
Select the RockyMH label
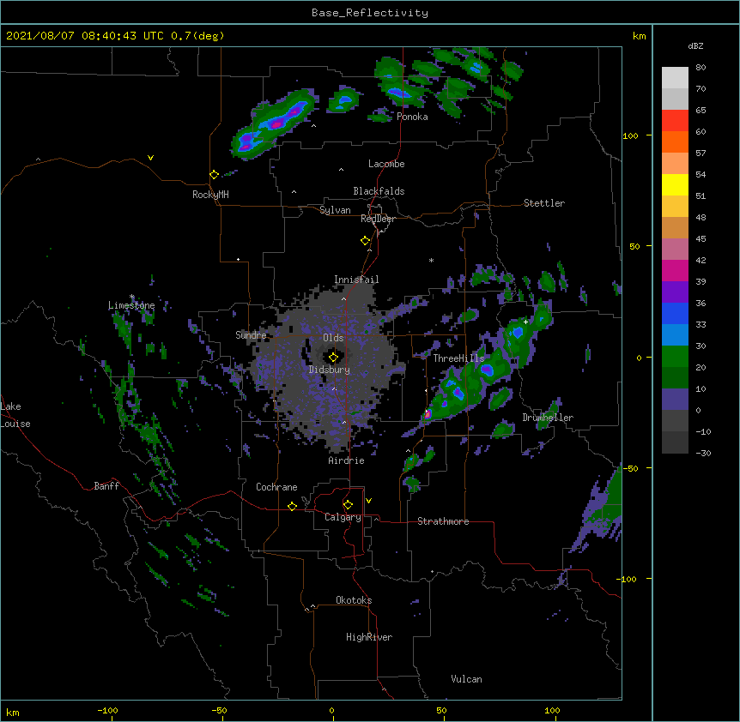pos(210,194)
